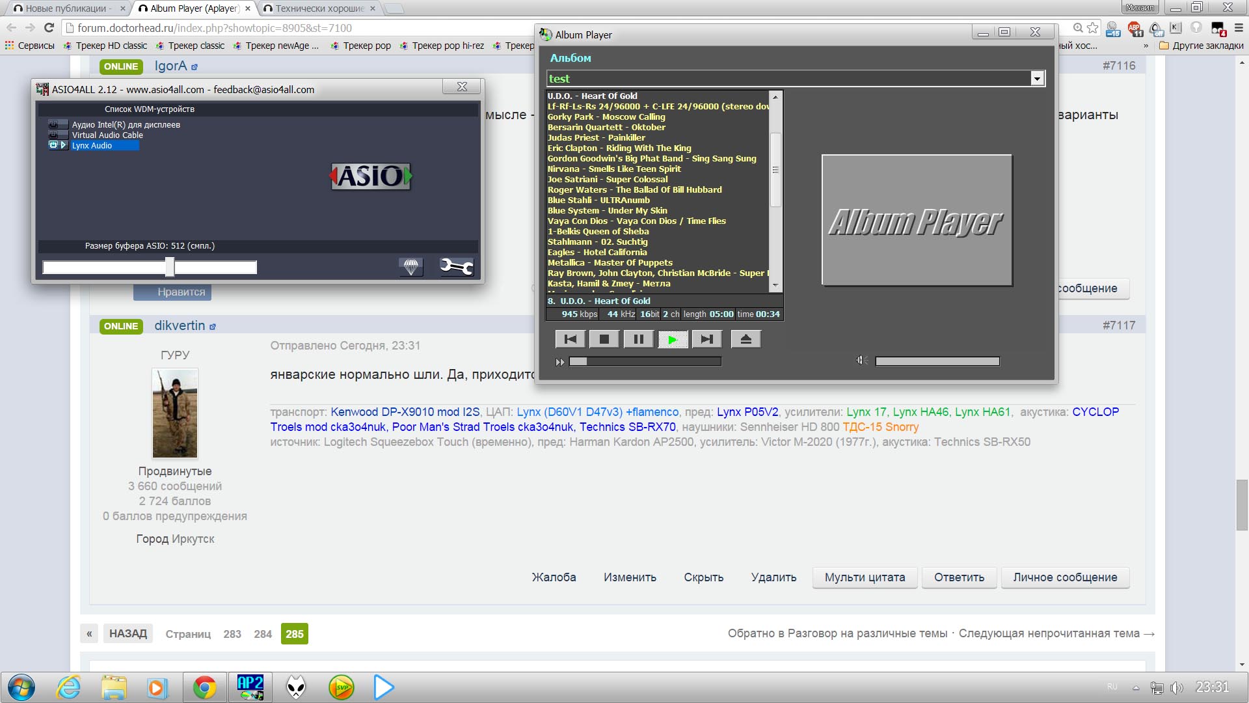1249x703 pixels.
Task: Toggle power for Virtual Audio Cable device
Action: point(53,135)
